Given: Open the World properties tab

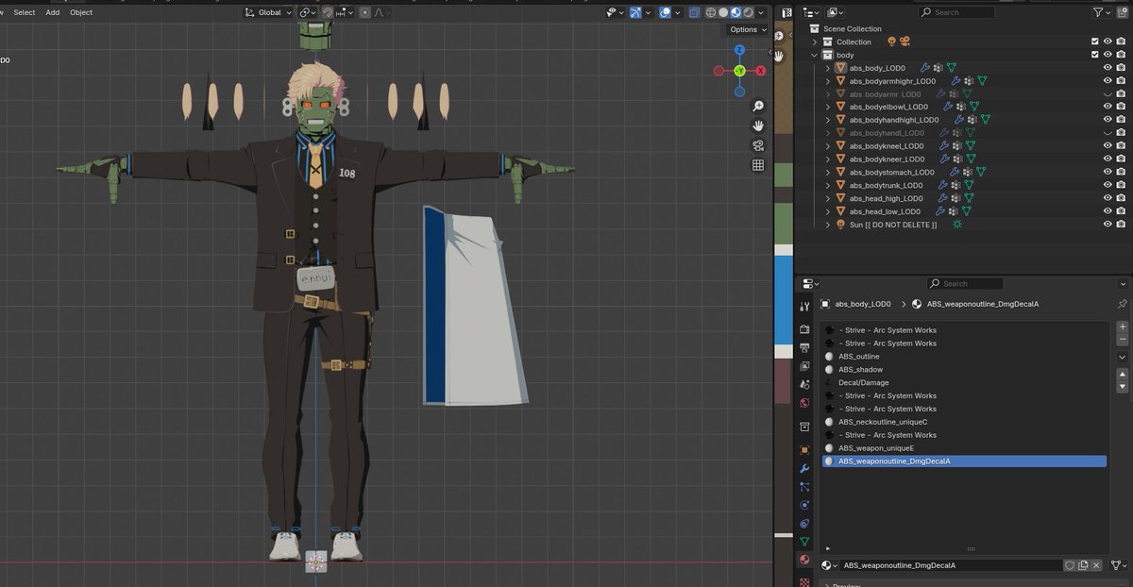Looking at the screenshot, I should (x=804, y=403).
